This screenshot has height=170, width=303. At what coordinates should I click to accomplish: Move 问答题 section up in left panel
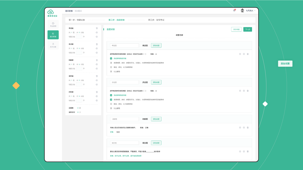click(97, 96)
